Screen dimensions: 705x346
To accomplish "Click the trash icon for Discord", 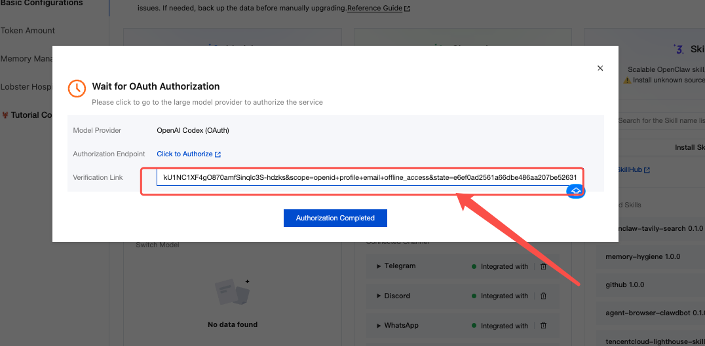I will click(x=543, y=296).
